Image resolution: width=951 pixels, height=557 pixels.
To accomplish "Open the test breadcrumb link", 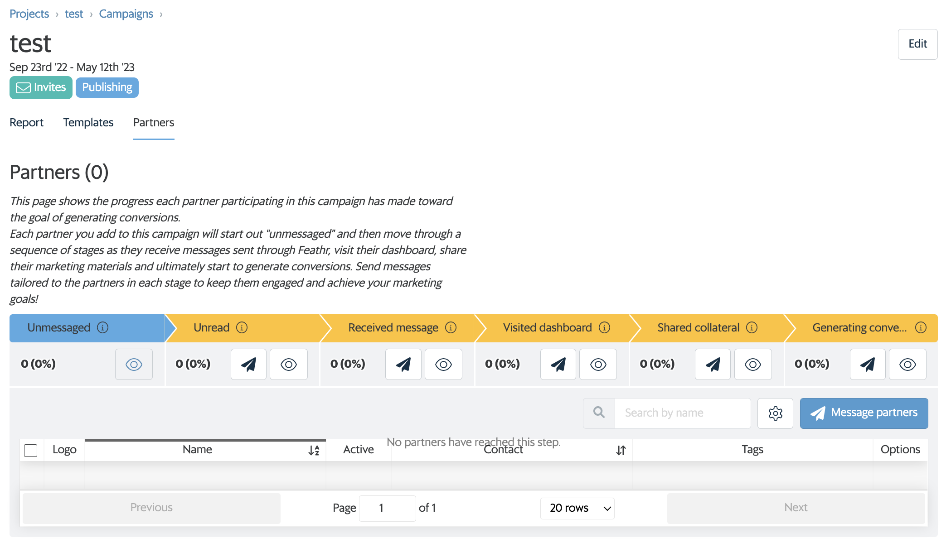I will click(x=74, y=14).
